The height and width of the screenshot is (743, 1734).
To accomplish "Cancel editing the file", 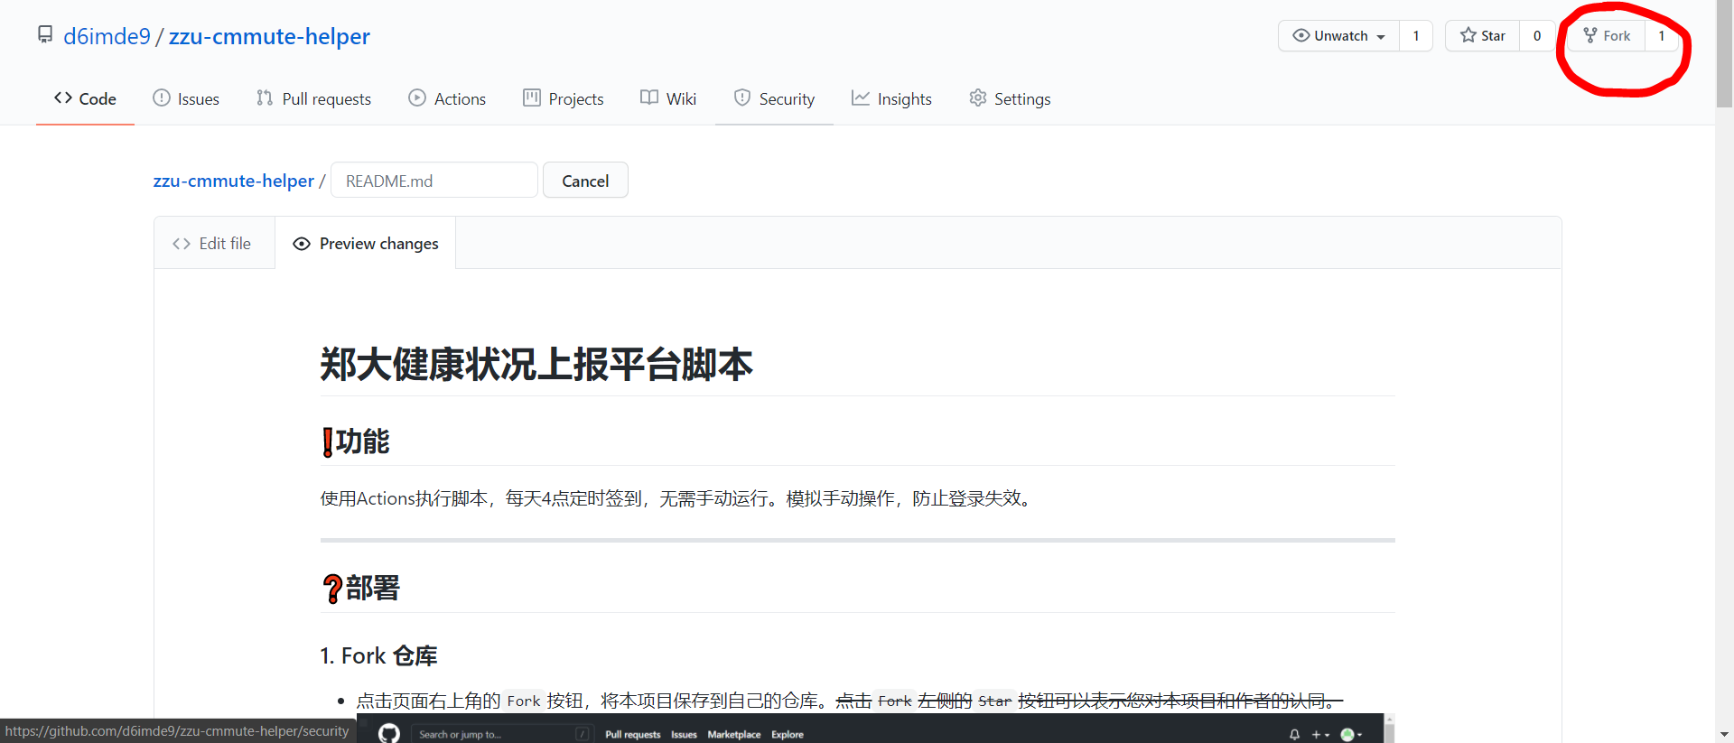I will pyautogui.click(x=585, y=181).
